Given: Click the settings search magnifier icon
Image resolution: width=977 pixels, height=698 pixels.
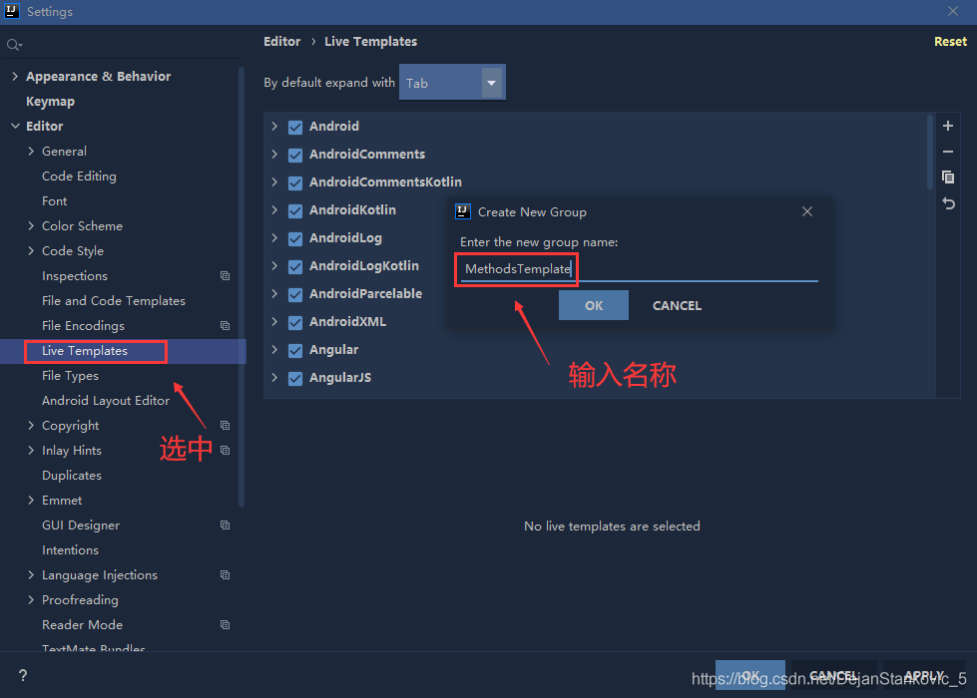Looking at the screenshot, I should point(14,45).
